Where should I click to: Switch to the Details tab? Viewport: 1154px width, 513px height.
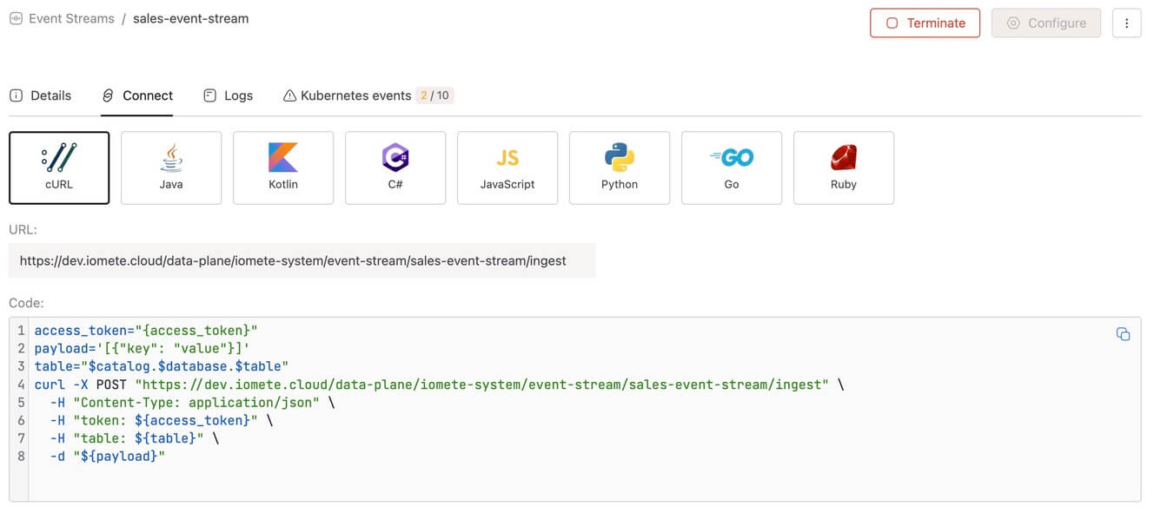(x=40, y=95)
